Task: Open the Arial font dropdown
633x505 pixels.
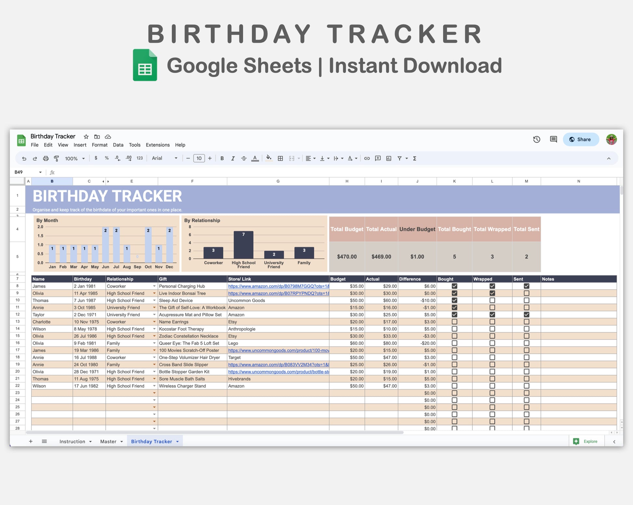Action: click(x=165, y=159)
